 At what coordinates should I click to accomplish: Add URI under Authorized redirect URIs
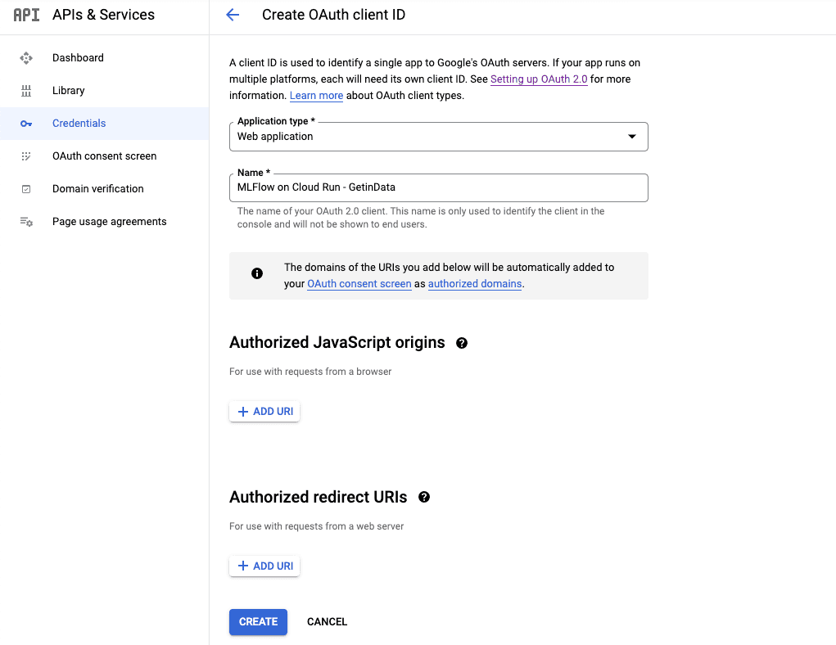tap(264, 566)
